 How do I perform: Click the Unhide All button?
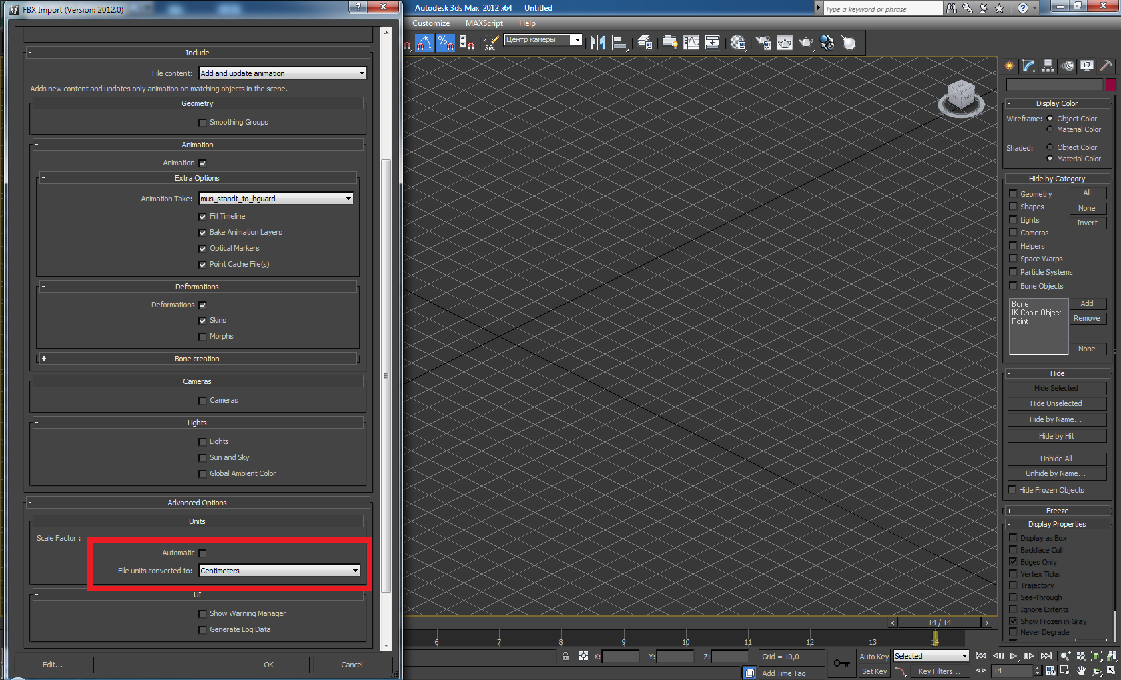pyautogui.click(x=1057, y=459)
